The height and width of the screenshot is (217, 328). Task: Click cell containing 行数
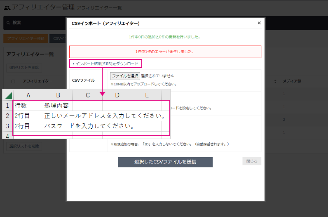(28, 106)
